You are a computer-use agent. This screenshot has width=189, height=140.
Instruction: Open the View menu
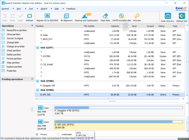19,9
